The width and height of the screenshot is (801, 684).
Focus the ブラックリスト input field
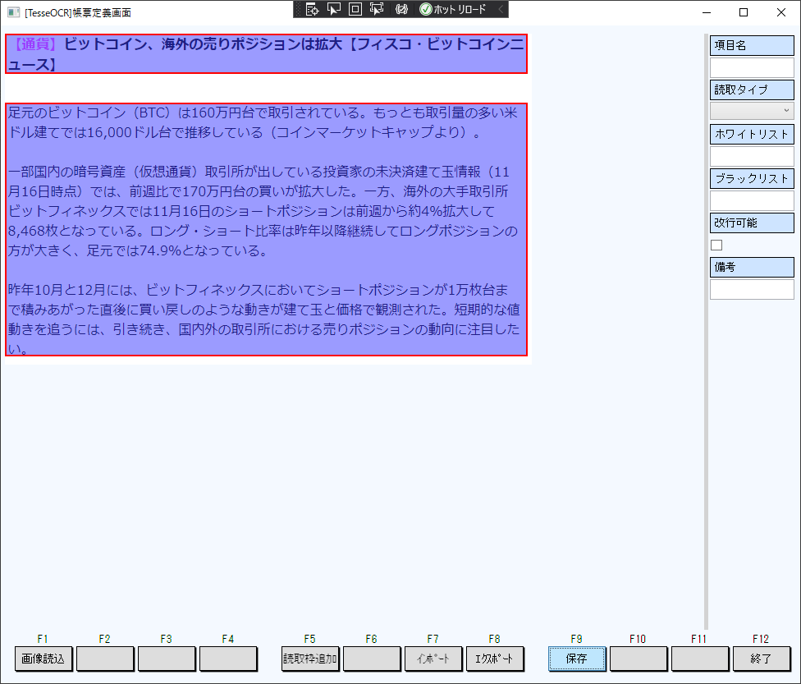point(752,201)
